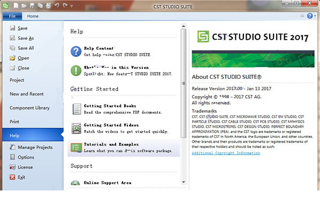Click the Save icon in File menu

coord(13,28)
